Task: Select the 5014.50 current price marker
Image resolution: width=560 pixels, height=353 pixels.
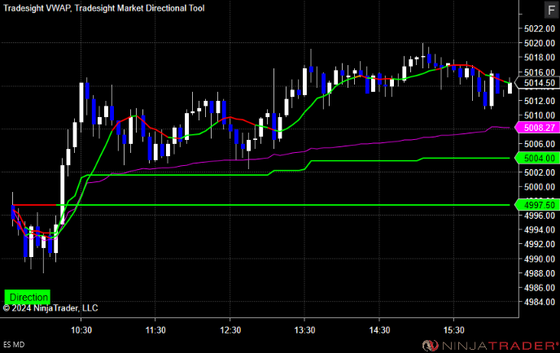Action: point(538,83)
